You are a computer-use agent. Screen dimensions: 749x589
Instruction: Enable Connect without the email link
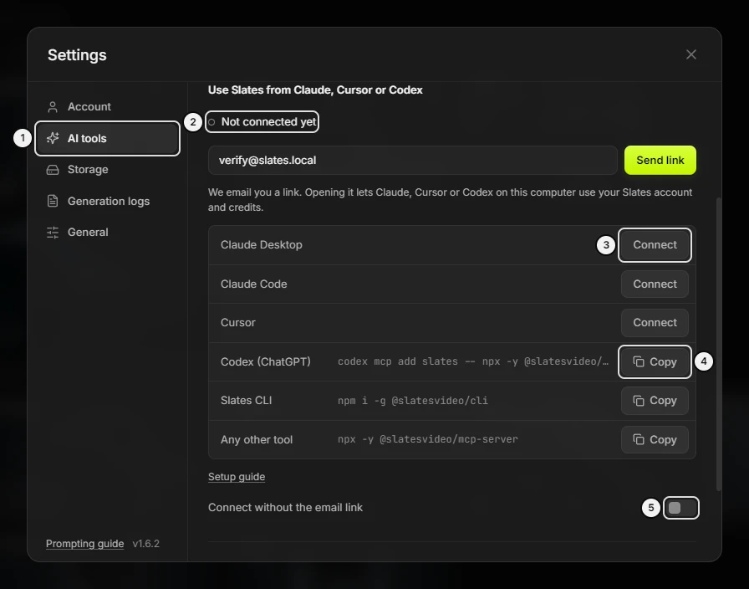(x=680, y=508)
